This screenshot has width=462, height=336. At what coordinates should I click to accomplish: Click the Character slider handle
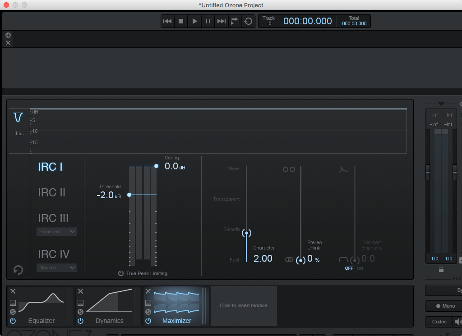[247, 233]
